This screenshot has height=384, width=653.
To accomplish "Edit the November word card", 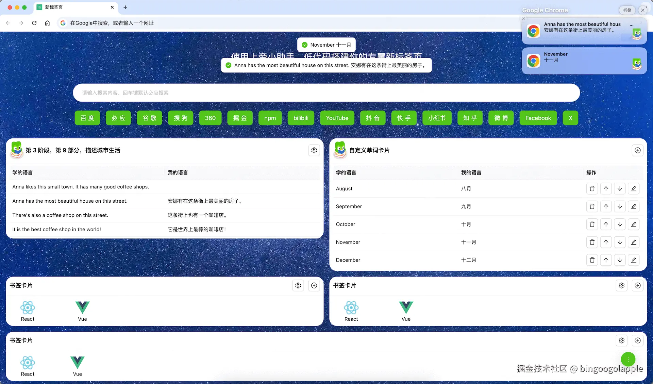I will (634, 242).
